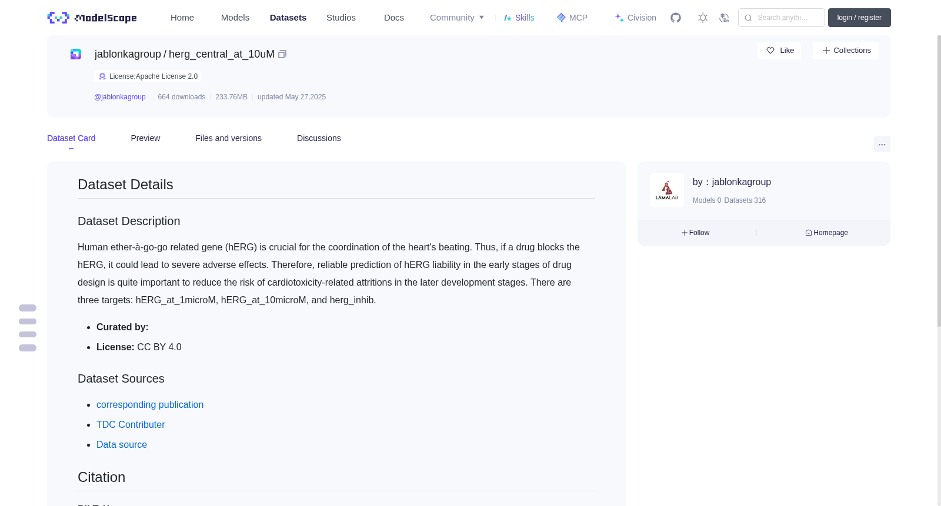Click the updated May 27,2025 text
The image size is (941, 506).
(x=292, y=97)
